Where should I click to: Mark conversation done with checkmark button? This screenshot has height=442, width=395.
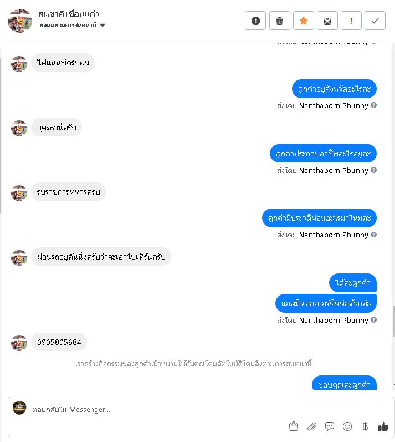(x=375, y=21)
